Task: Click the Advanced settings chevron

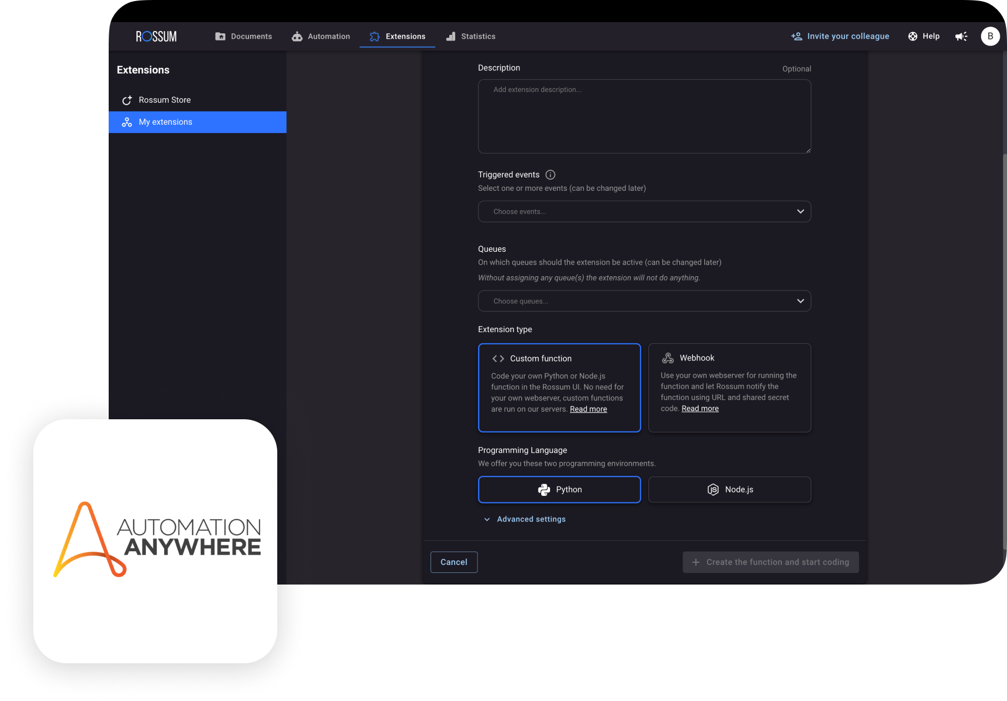Action: [x=487, y=520]
